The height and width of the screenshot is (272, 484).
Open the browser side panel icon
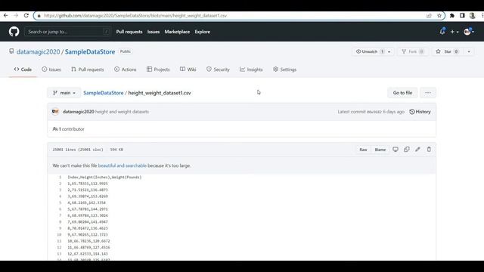coord(462,15)
